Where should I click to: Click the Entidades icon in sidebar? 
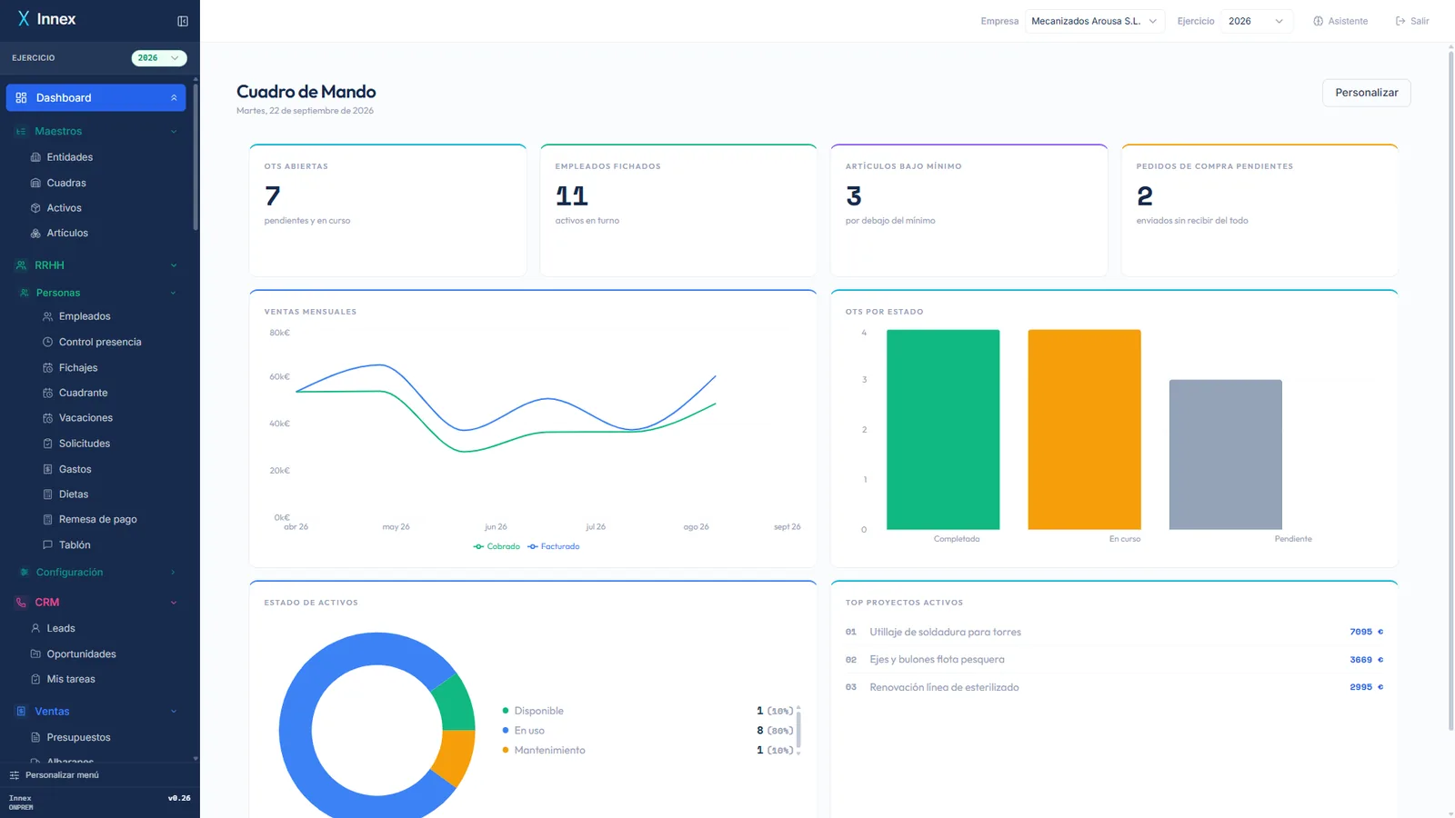(x=35, y=157)
